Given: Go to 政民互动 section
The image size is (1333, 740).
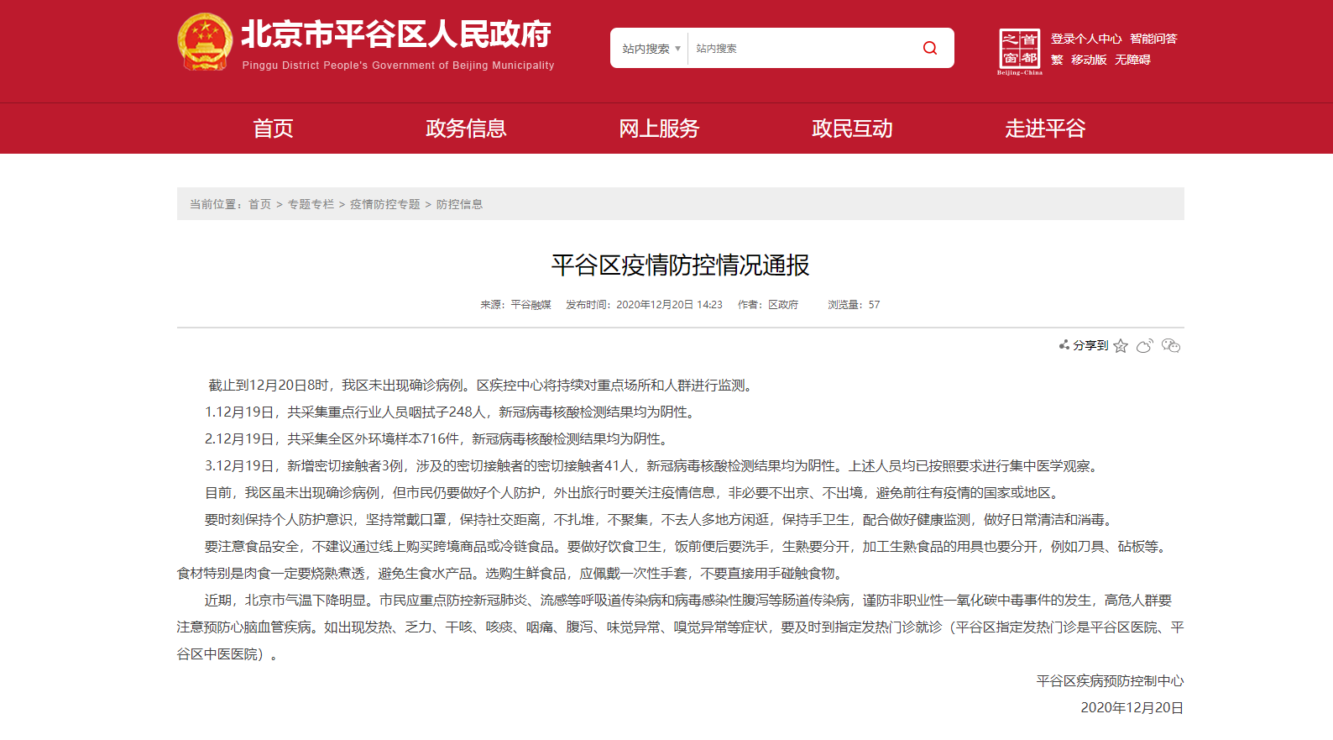Looking at the screenshot, I should pyautogui.click(x=852, y=129).
